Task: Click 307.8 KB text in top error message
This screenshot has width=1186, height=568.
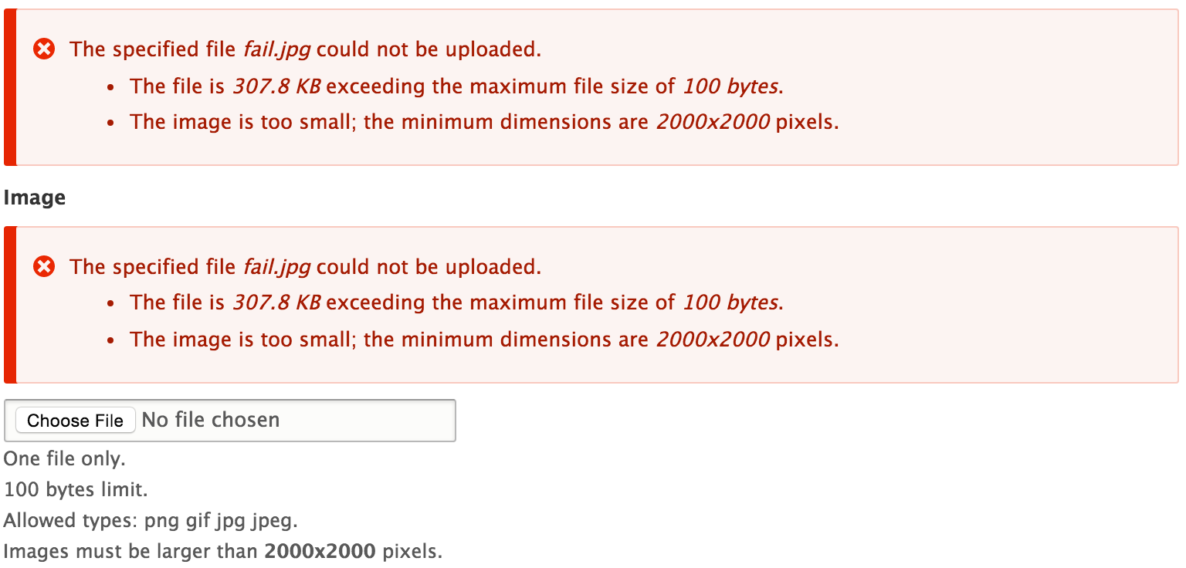Action: coord(276,86)
